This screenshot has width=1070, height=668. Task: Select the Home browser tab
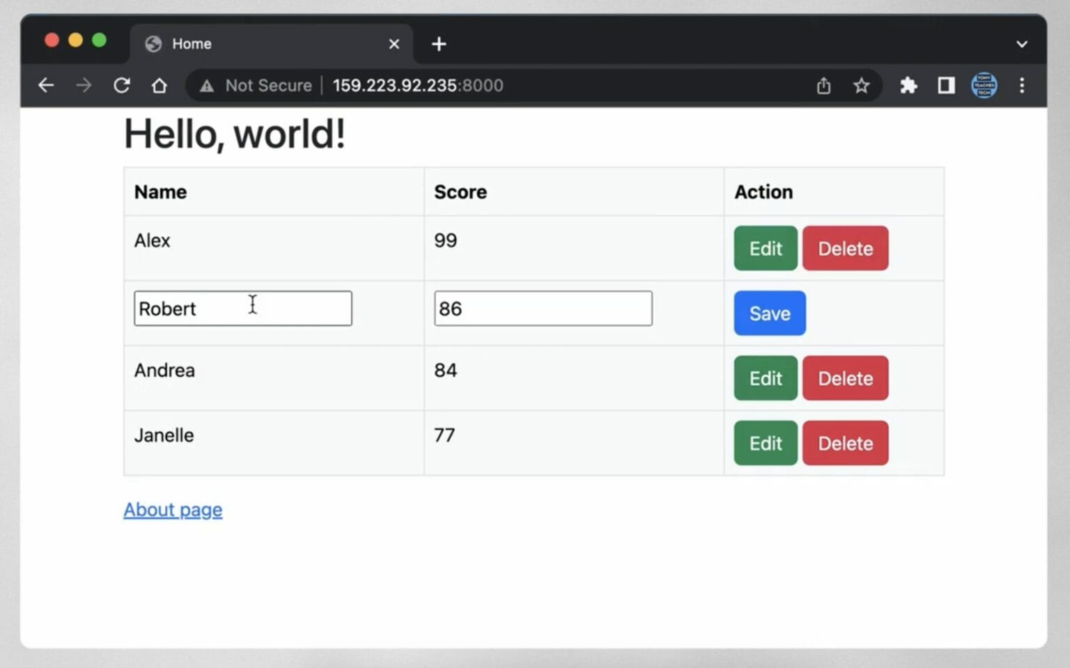(272, 44)
